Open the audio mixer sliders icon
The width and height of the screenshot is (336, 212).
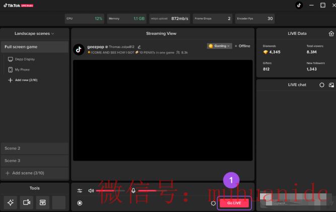[x=80, y=190]
